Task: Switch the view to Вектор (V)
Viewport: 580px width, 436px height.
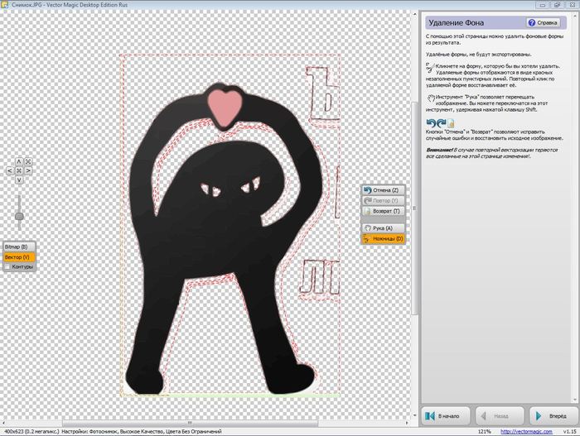Action: click(17, 257)
